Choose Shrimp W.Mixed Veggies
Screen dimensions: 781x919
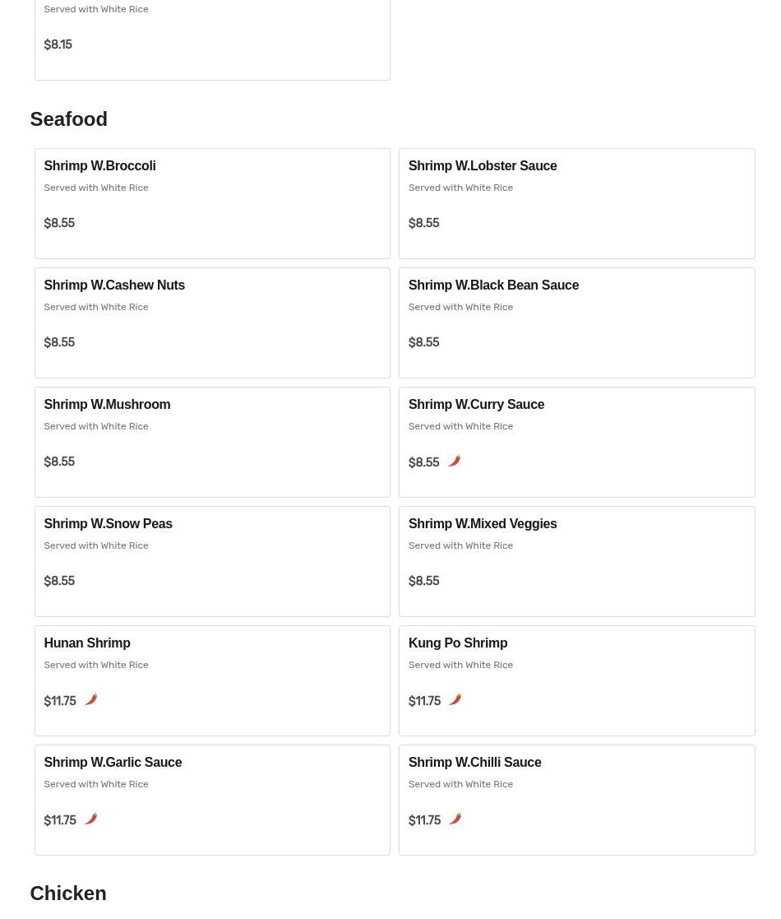pyautogui.click(x=576, y=561)
